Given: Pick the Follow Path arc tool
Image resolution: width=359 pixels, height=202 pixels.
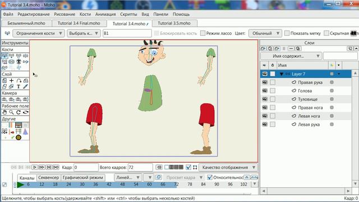Looking at the screenshot, I should (x=19, y=81).
